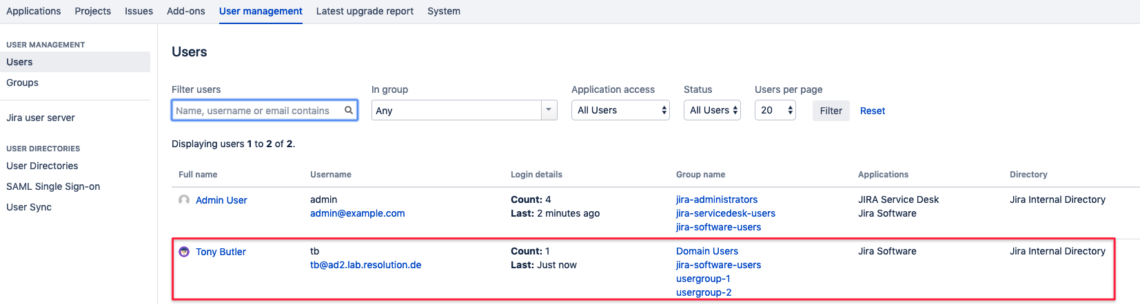Image resolution: width=1140 pixels, height=304 pixels.
Task: Click the admin@example.com email link
Action: point(357,213)
